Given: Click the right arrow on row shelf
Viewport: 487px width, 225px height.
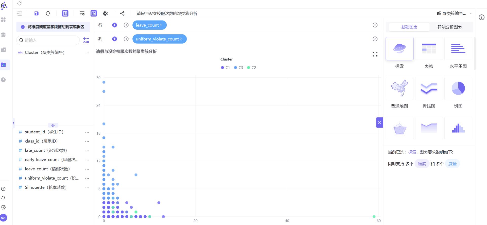Looking at the screenshot, I should [375, 25].
